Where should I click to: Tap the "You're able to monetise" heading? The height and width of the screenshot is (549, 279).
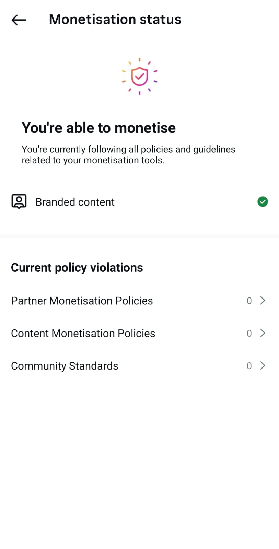pos(98,128)
